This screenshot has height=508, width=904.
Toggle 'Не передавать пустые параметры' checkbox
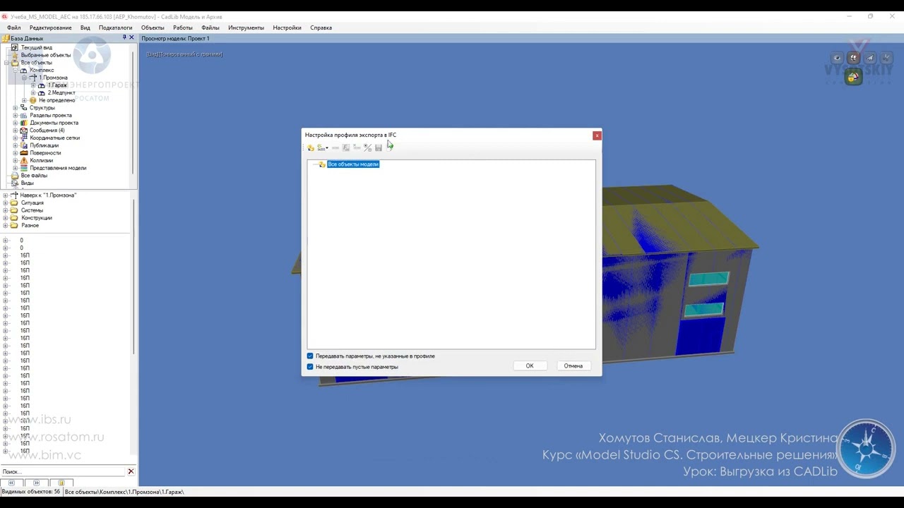(310, 367)
